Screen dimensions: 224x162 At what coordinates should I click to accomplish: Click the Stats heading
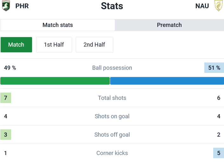click(112, 6)
